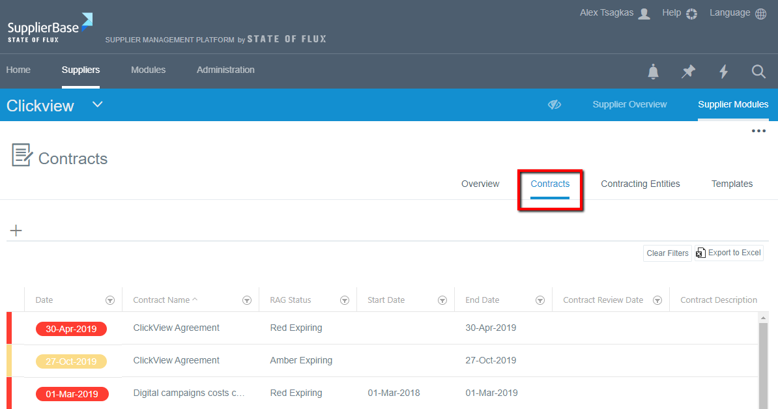Viewport: 778px width, 409px height.
Task: Expand the Clickview supplier dropdown chevron
Action: [98, 104]
